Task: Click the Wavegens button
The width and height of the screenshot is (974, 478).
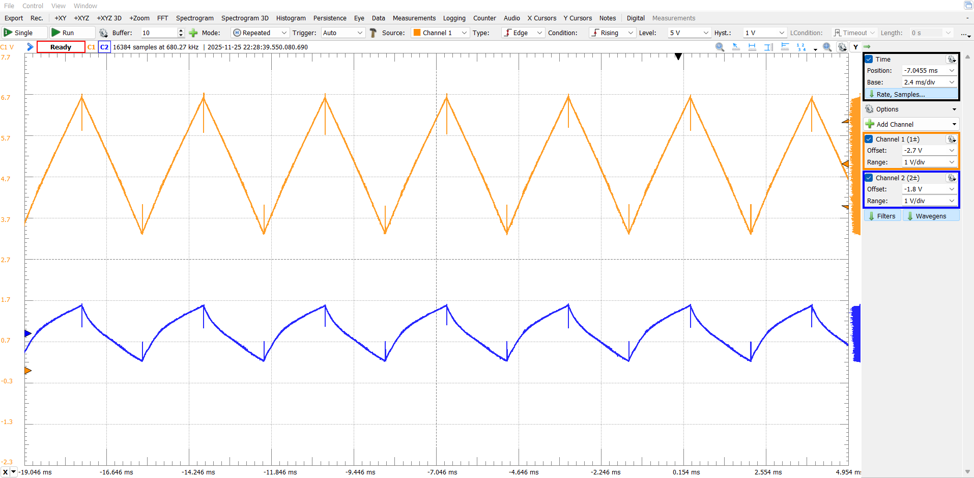Action: pos(931,216)
